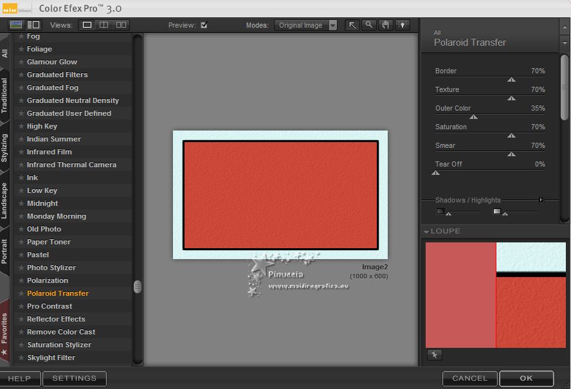Screen dimensions: 571x389
Task: Toggle favorite star for Pastel
Action: click(21, 255)
